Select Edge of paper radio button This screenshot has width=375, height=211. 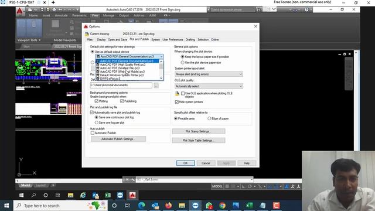click(209, 118)
